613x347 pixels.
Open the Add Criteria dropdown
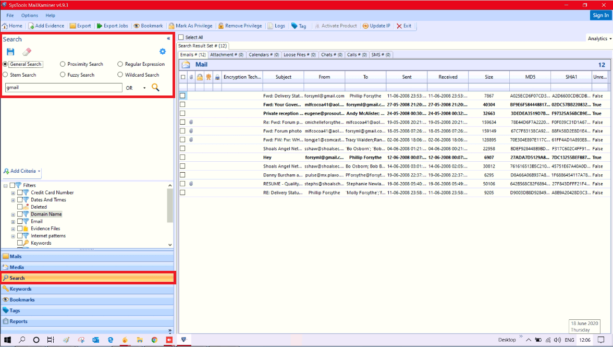[x=22, y=171]
